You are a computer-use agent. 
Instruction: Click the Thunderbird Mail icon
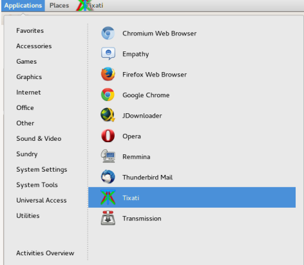pyautogui.click(x=108, y=177)
